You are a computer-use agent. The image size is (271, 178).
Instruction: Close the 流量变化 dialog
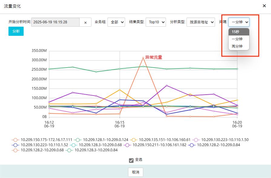pyautogui.click(x=264, y=6)
